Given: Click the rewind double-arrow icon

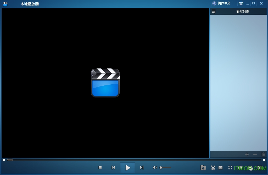Looking at the screenshot, I should (x=4, y=160).
